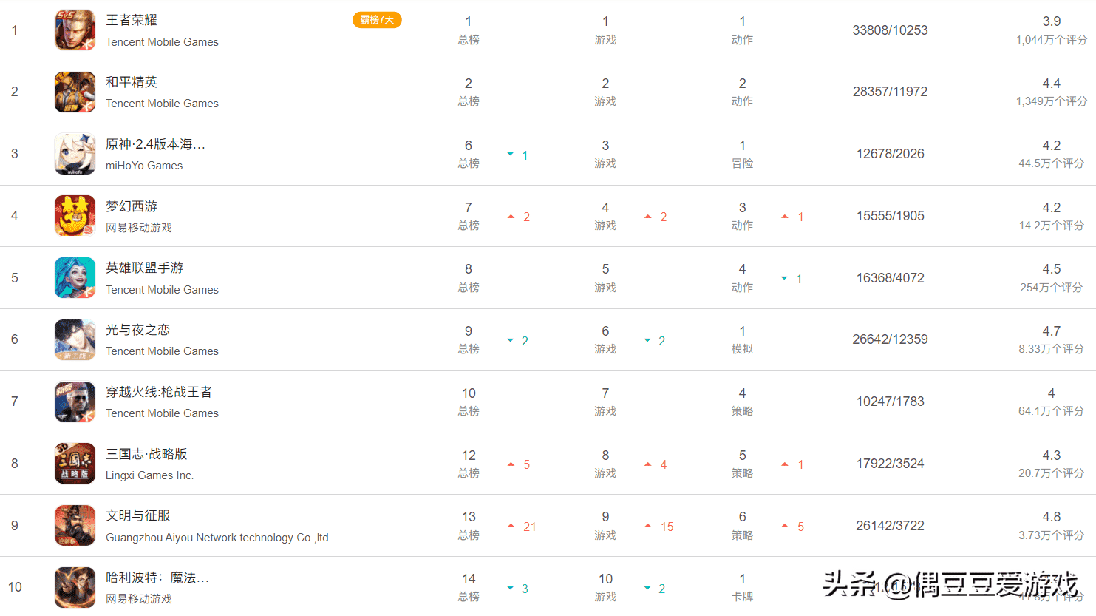1096x616 pixels.
Task: Select miHoYo Games publisher name
Action: 144,166
